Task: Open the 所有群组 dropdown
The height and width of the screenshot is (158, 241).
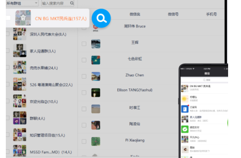Action: coord(22,3)
